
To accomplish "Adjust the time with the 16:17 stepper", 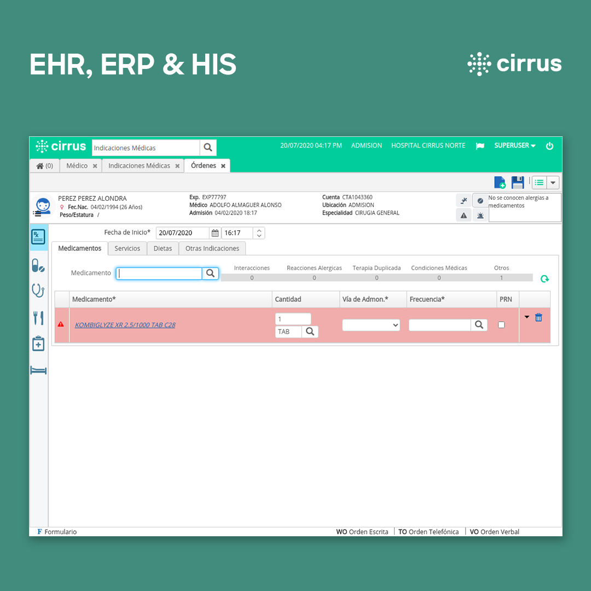I will (x=259, y=233).
